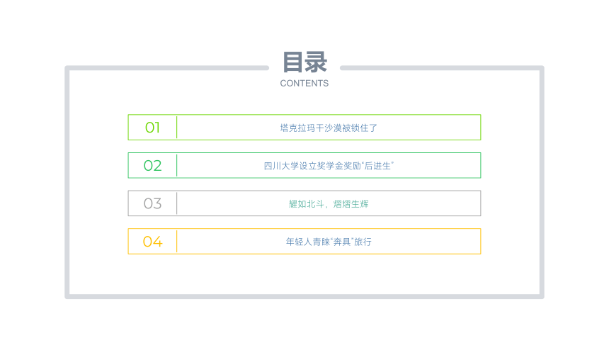The height and width of the screenshot is (343, 609).
Task: Click the gray frame line left of 目录
Action: coord(167,67)
